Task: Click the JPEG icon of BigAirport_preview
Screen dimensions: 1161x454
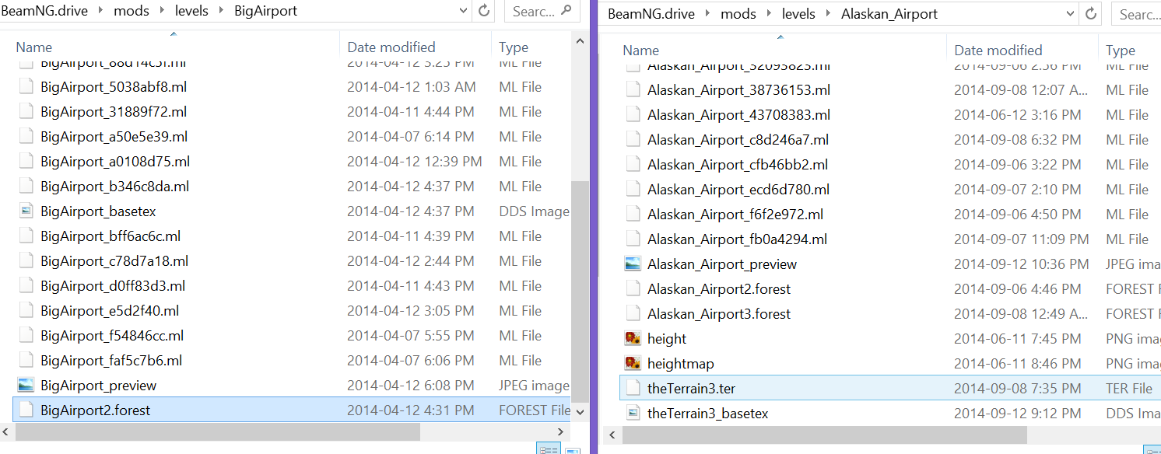Action: pyautogui.click(x=26, y=386)
